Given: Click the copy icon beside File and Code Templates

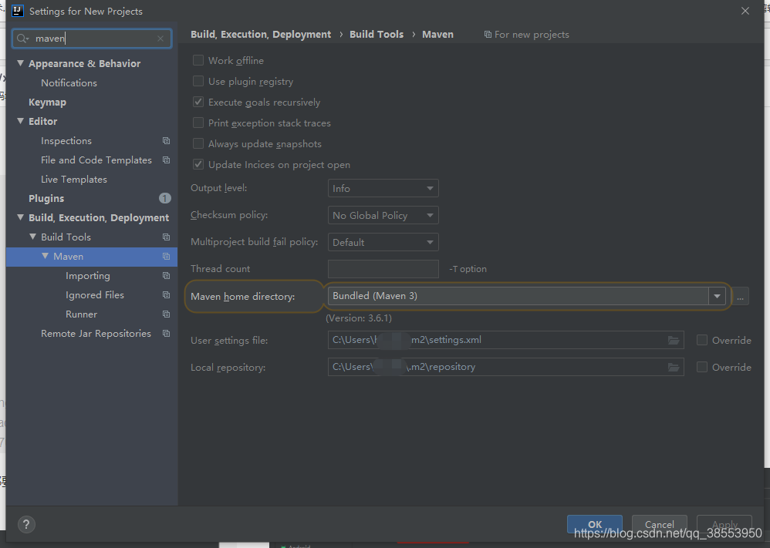Looking at the screenshot, I should [166, 160].
